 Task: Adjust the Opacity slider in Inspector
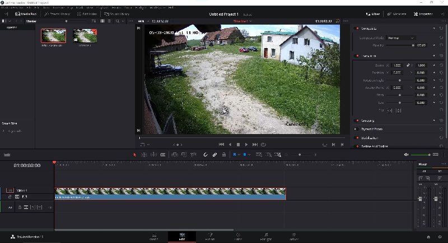[x=400, y=45]
